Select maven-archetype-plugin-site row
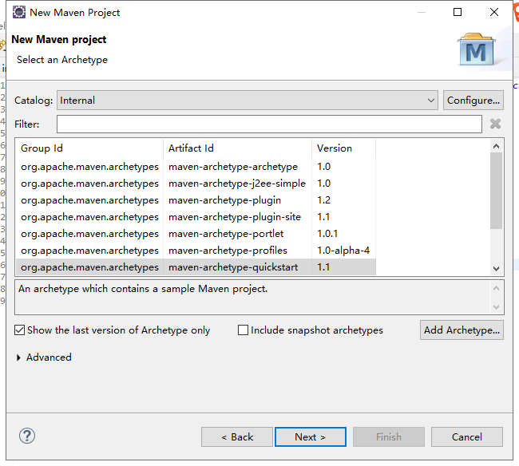This screenshot has height=466, width=519. [196, 217]
